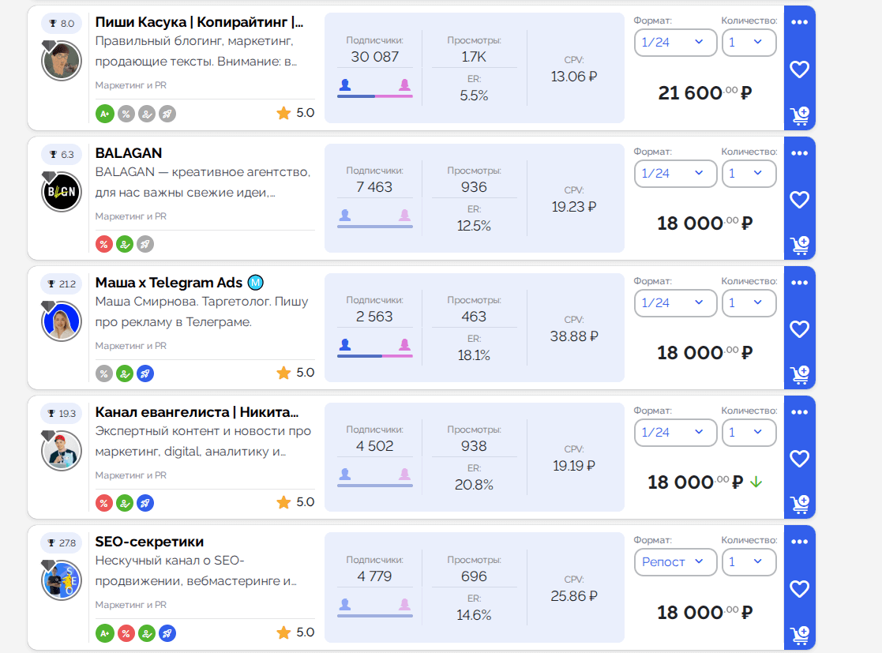Screen dimensions: 882x653
Task: Open more options for Пиши Касука channel
Action: tap(799, 22)
